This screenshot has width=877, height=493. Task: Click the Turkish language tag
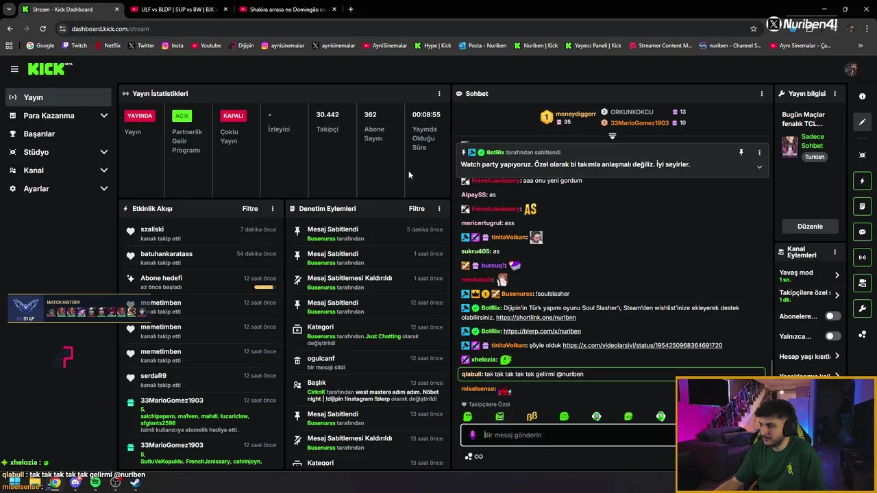pos(815,157)
